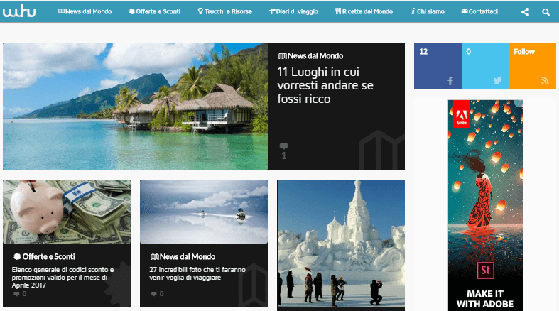Open the Contattaci page
Screen dimensions: 559x311
[x=479, y=11]
